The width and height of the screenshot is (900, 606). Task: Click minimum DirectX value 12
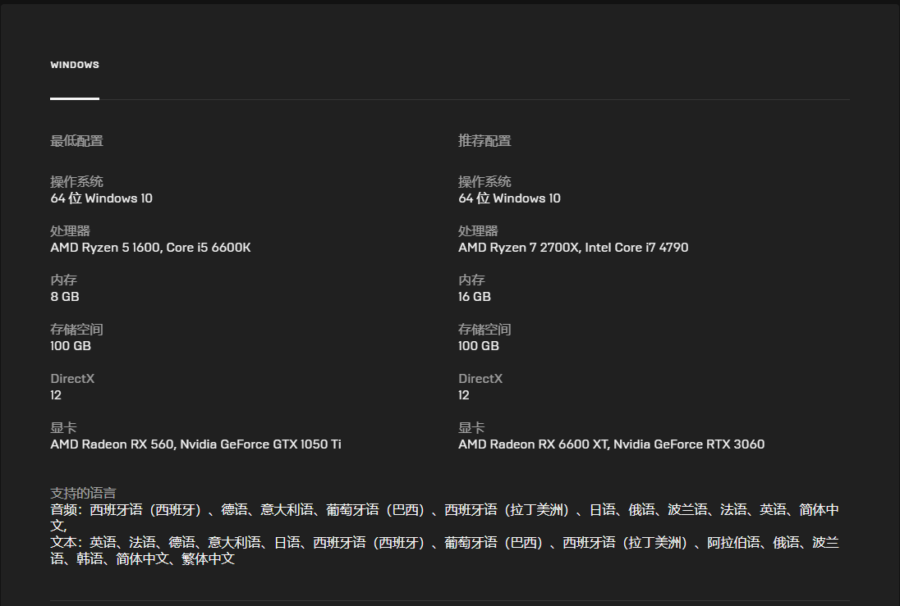pyautogui.click(x=56, y=395)
